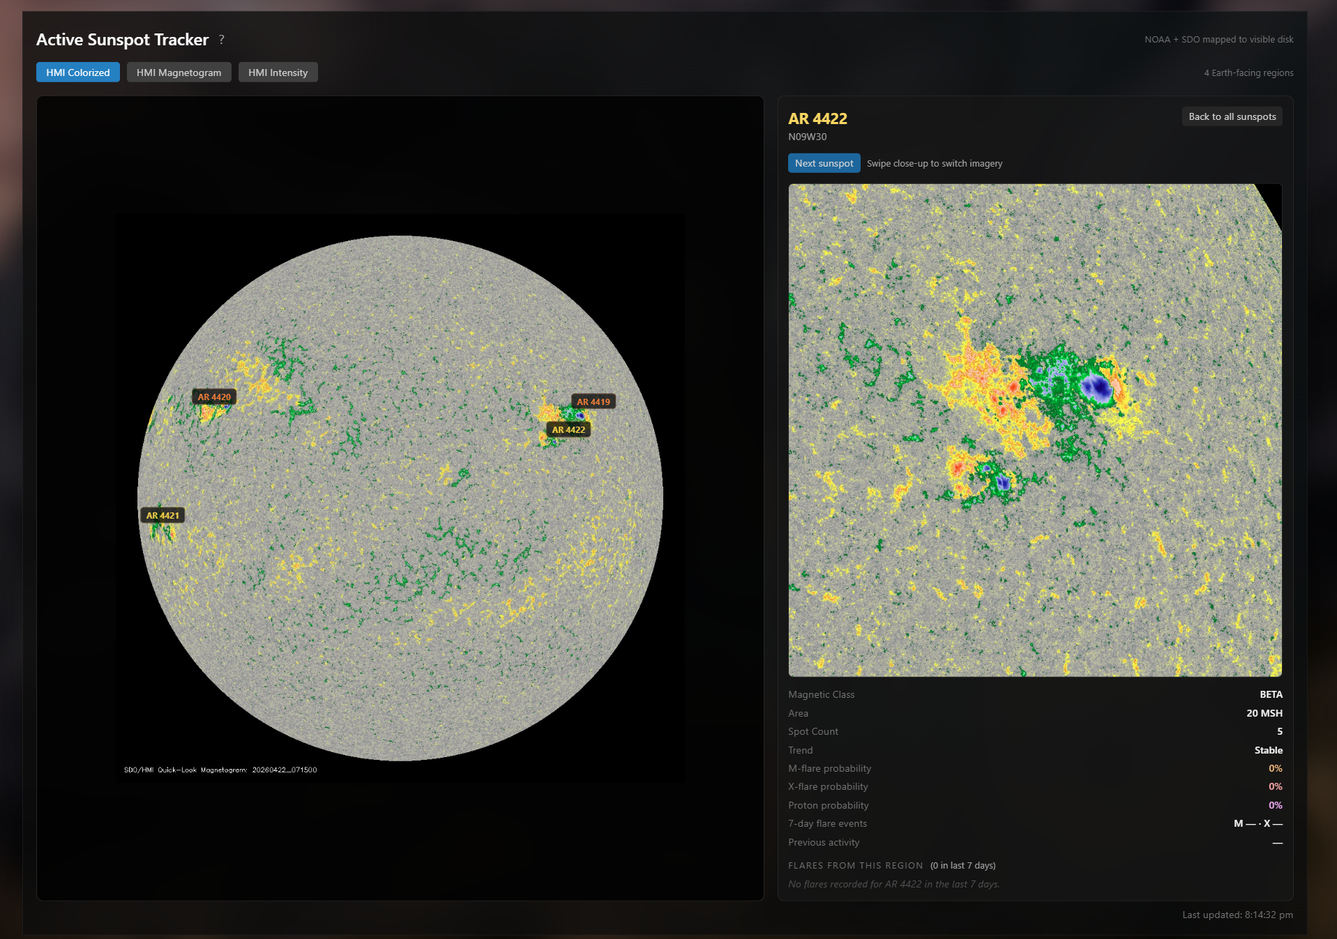Select the AR 4422 marker on disk
The image size is (1337, 939).
tap(569, 429)
